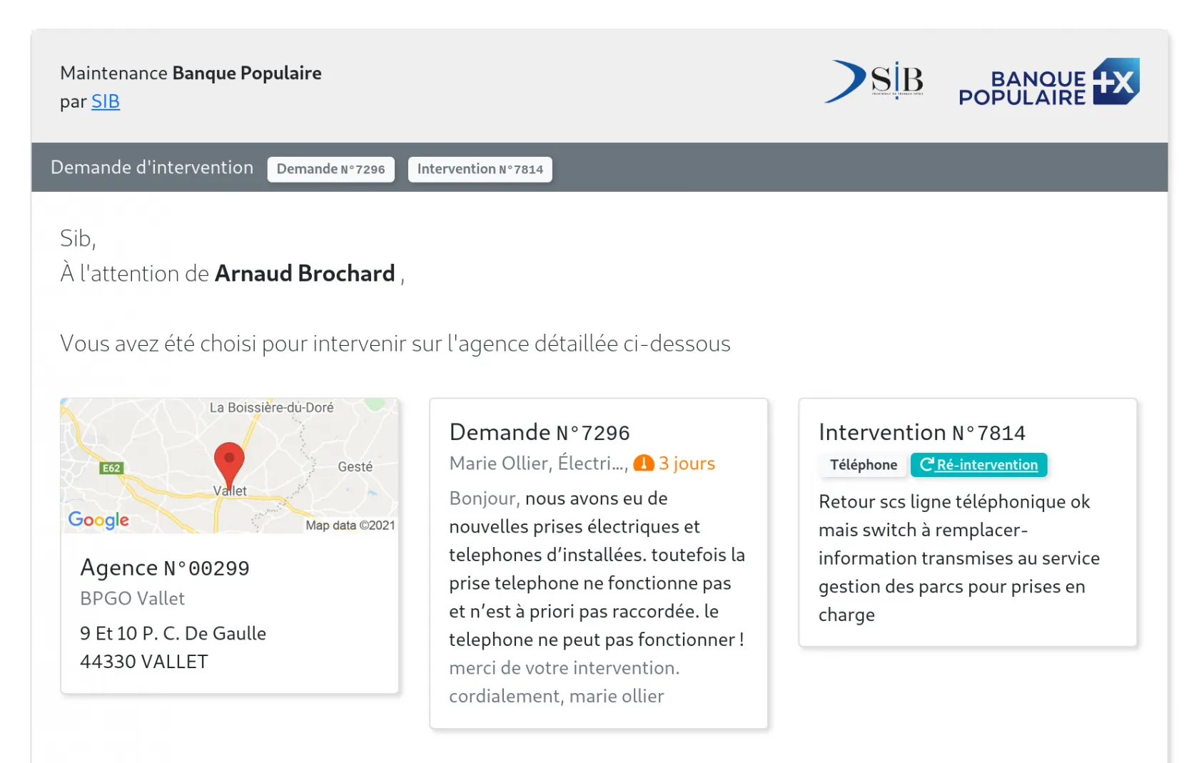Image resolution: width=1199 pixels, height=763 pixels.
Task: Click the Google logo on map
Action: [x=98, y=520]
